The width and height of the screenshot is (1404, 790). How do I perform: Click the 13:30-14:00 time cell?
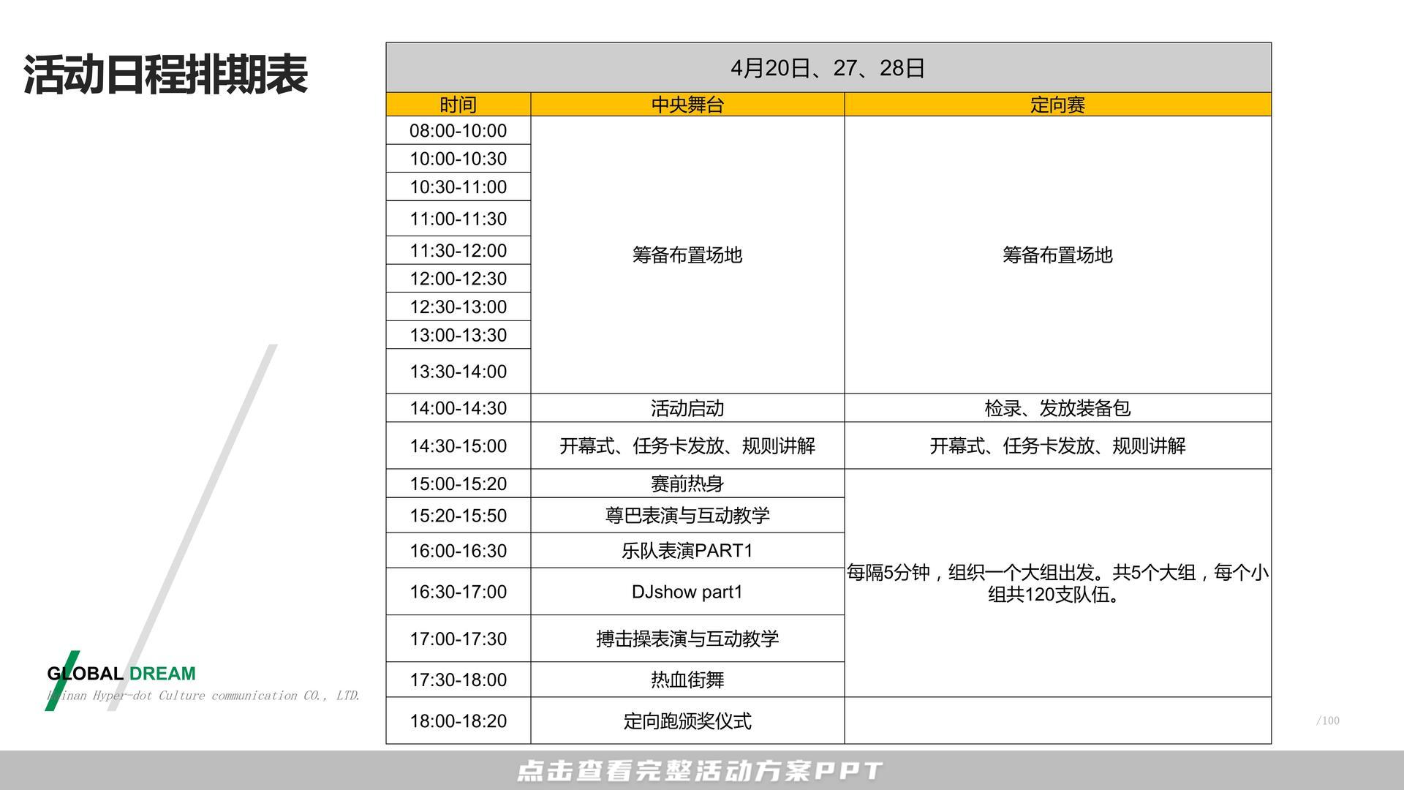point(458,372)
